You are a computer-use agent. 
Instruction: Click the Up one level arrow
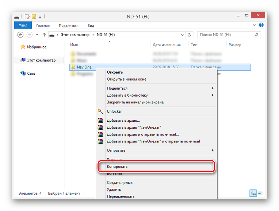point(44,35)
